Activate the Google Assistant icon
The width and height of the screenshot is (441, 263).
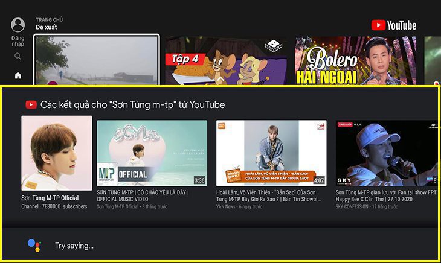pyautogui.click(x=34, y=245)
